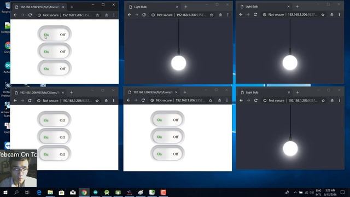Select Light Bulb tab in bottom-right window
This screenshot has width=350, height=197.
tap(265, 92)
